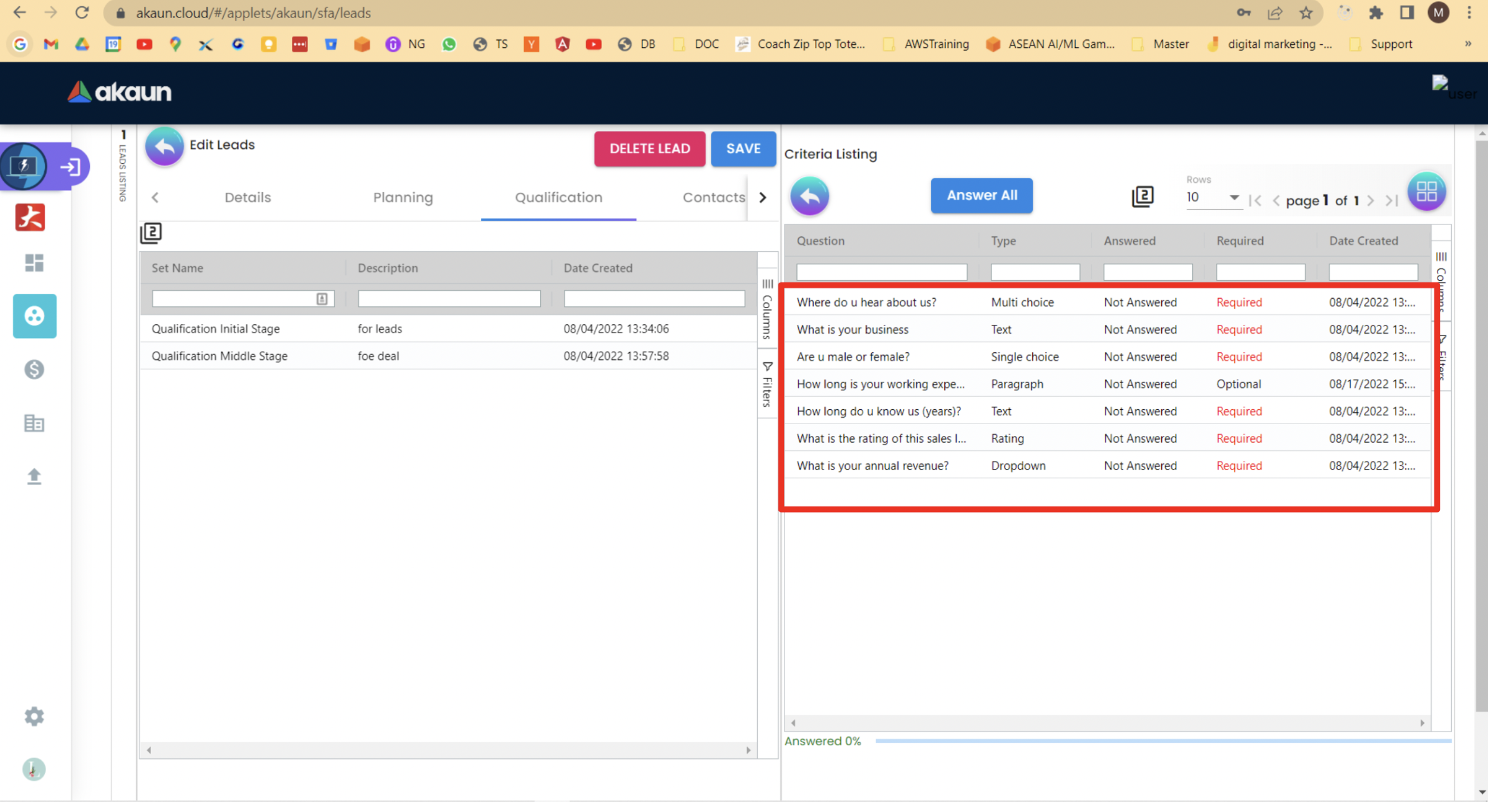
Task: Switch to the Details tab
Action: pyautogui.click(x=248, y=198)
